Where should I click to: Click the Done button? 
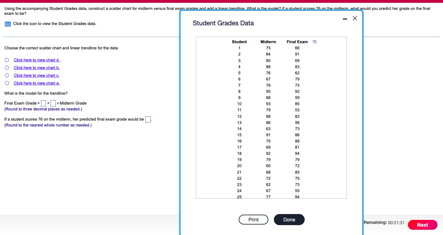(x=289, y=220)
